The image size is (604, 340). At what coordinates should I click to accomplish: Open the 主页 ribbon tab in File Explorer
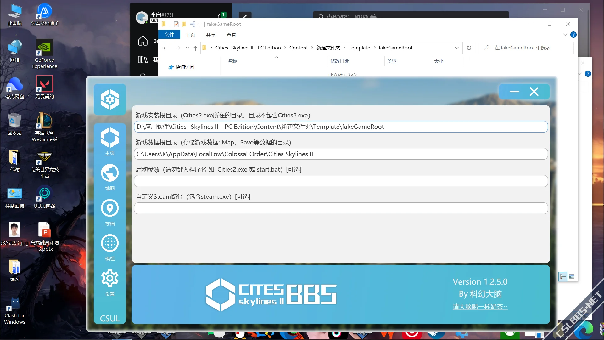[190, 35]
